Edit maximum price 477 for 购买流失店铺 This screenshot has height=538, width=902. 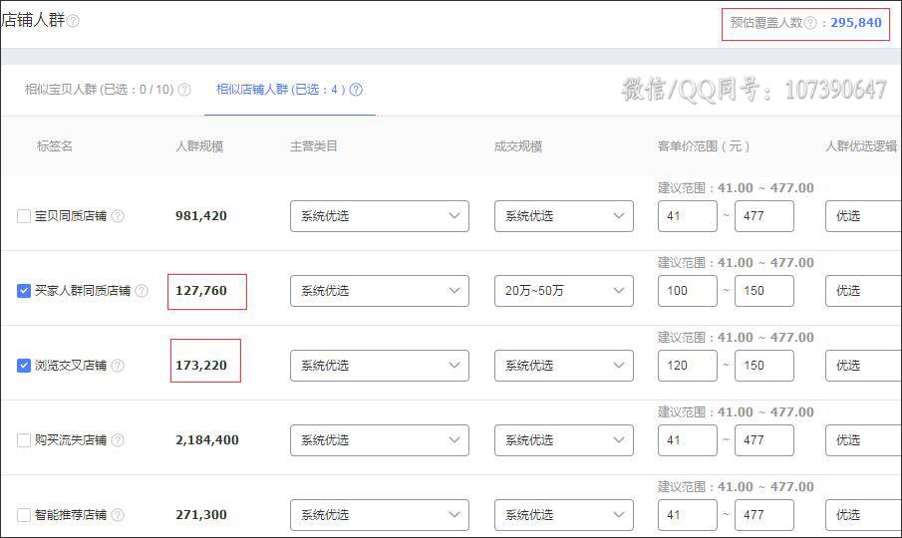763,440
